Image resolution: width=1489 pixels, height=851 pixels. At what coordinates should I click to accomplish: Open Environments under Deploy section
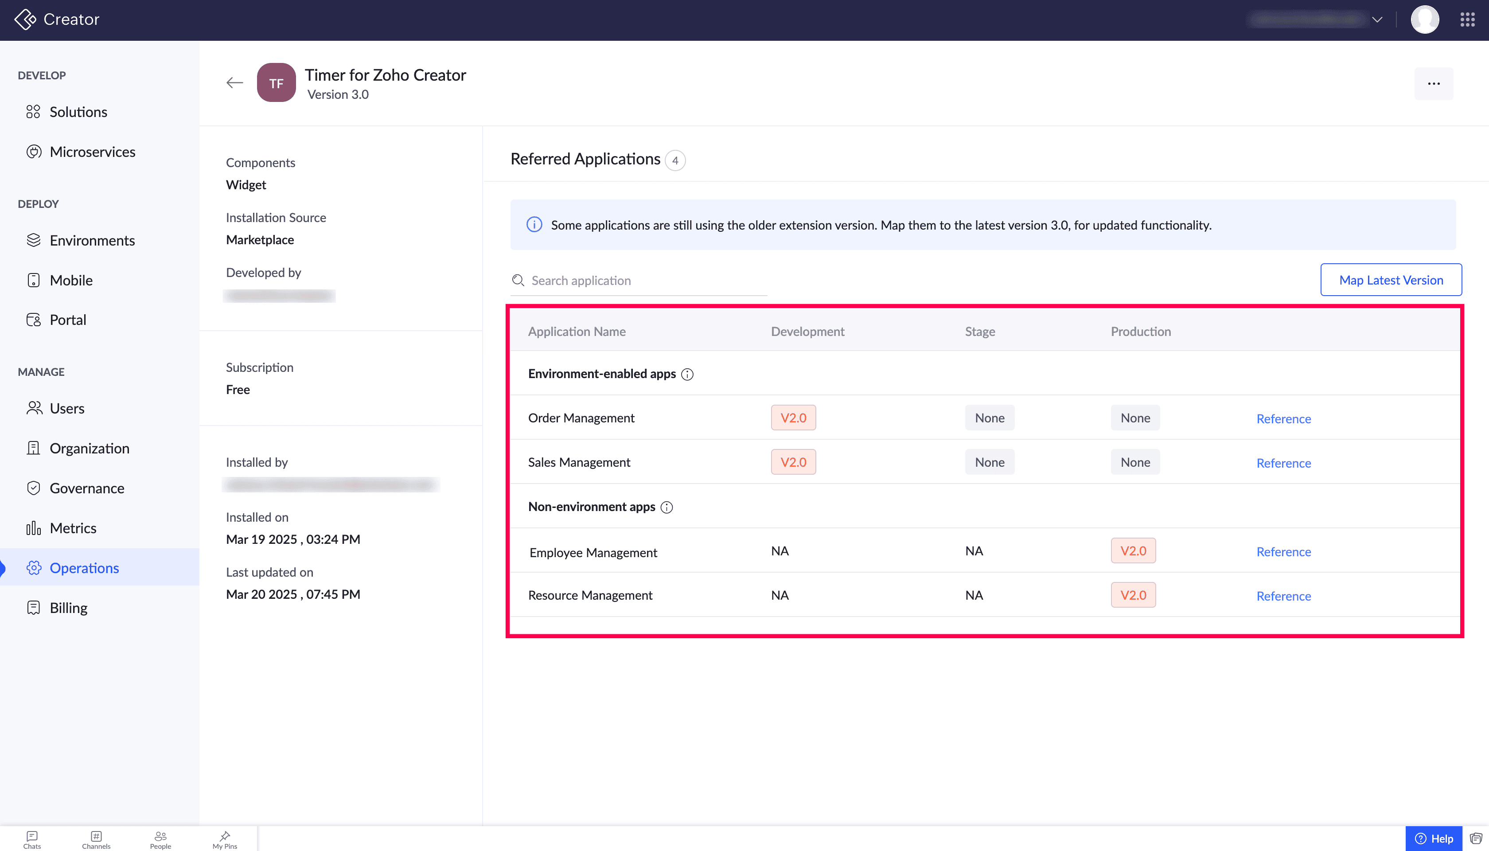click(x=92, y=240)
